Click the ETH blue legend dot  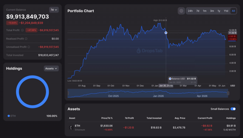coord(9,116)
